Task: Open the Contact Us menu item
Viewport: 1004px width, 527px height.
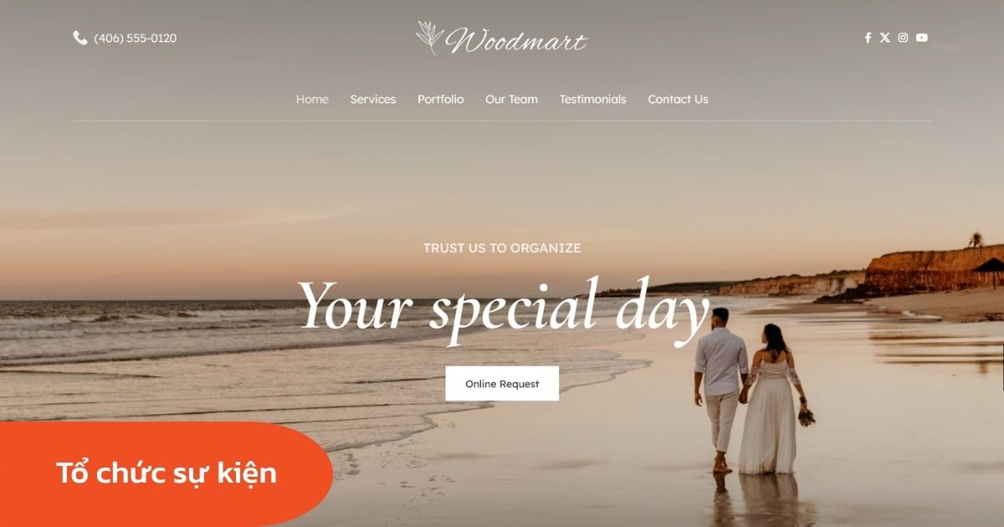Action: click(678, 99)
